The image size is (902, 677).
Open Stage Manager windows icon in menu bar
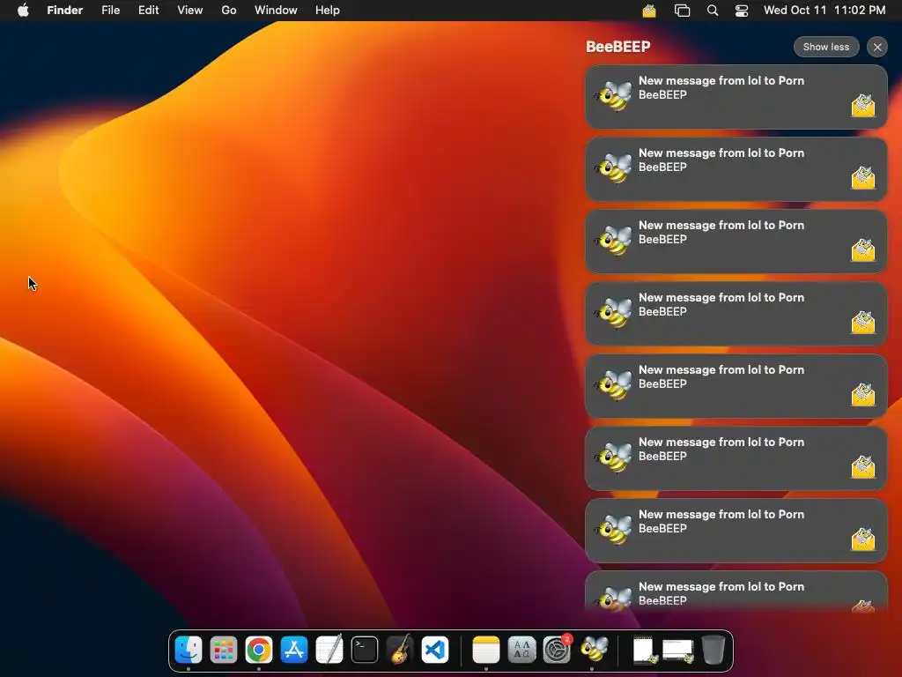(682, 11)
